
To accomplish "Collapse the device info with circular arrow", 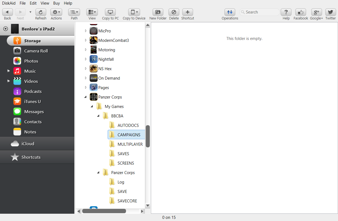I will [5, 28].
